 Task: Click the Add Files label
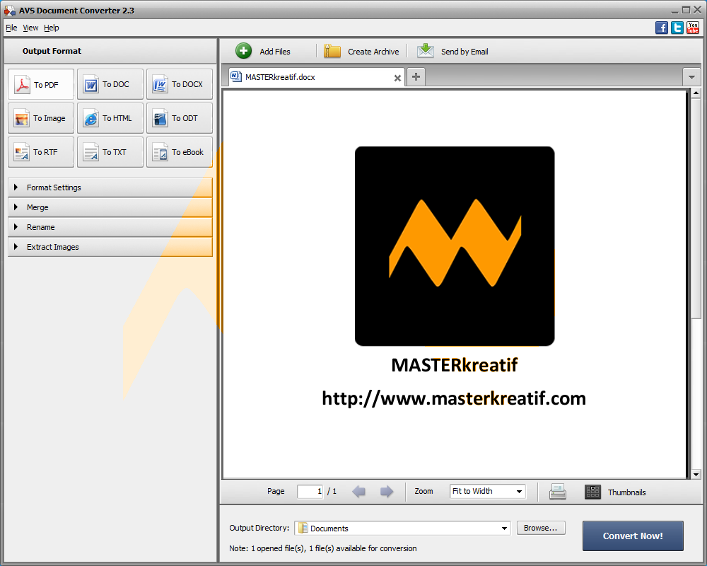pyautogui.click(x=275, y=52)
